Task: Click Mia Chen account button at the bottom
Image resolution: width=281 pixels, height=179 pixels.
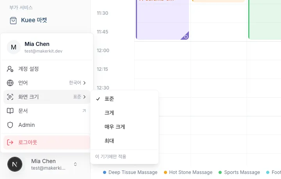Action: 43,164
